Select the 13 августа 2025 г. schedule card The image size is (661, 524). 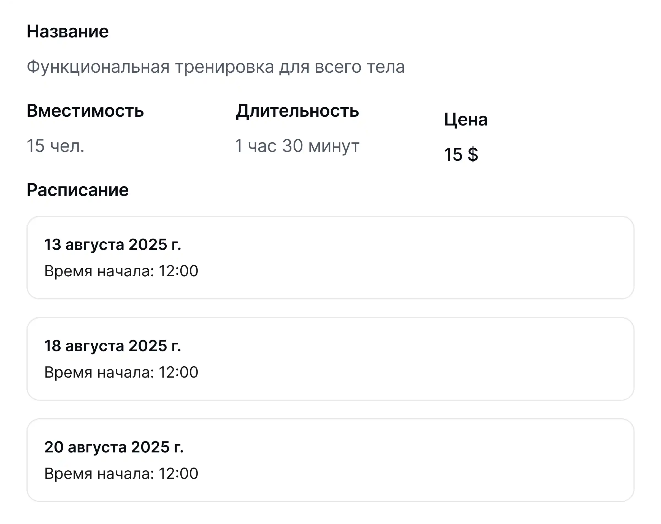click(x=330, y=257)
